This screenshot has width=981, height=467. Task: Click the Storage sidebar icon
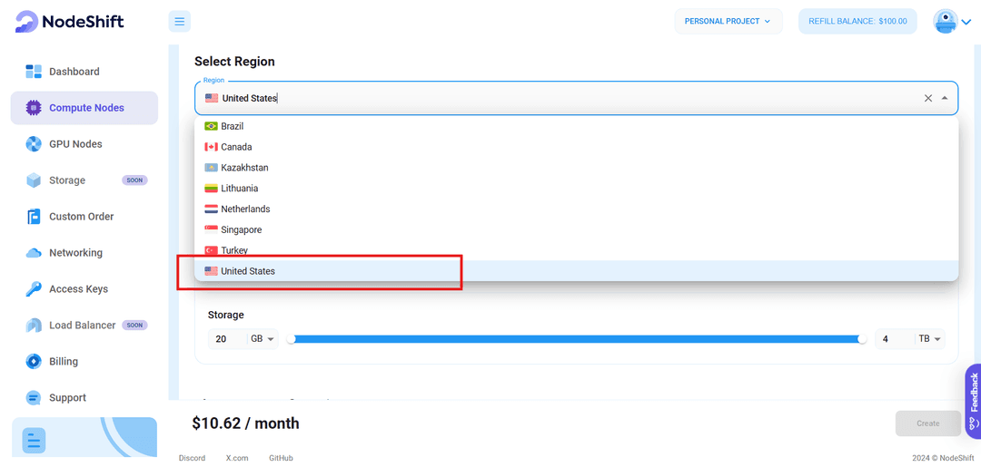pos(34,180)
